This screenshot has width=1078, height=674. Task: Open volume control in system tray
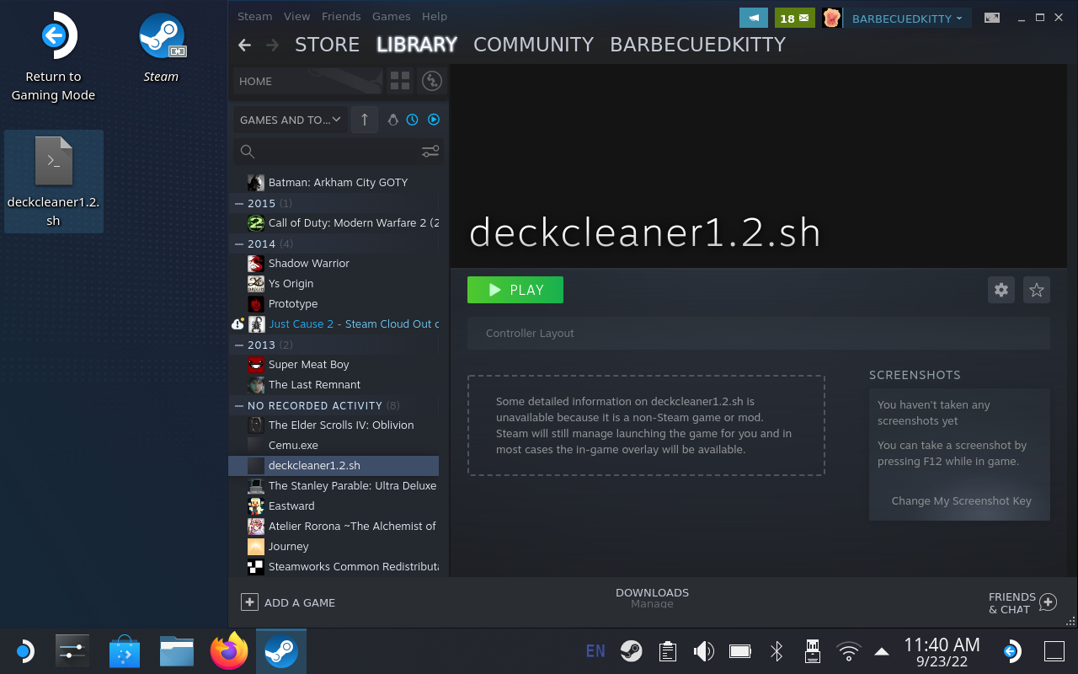tap(703, 650)
